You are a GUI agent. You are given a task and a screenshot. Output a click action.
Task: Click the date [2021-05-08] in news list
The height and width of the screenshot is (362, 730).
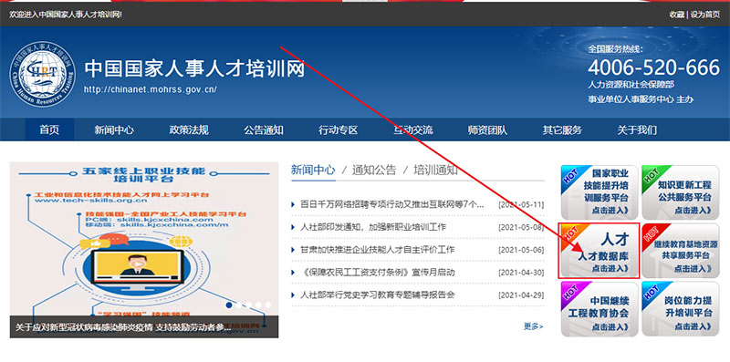521,228
